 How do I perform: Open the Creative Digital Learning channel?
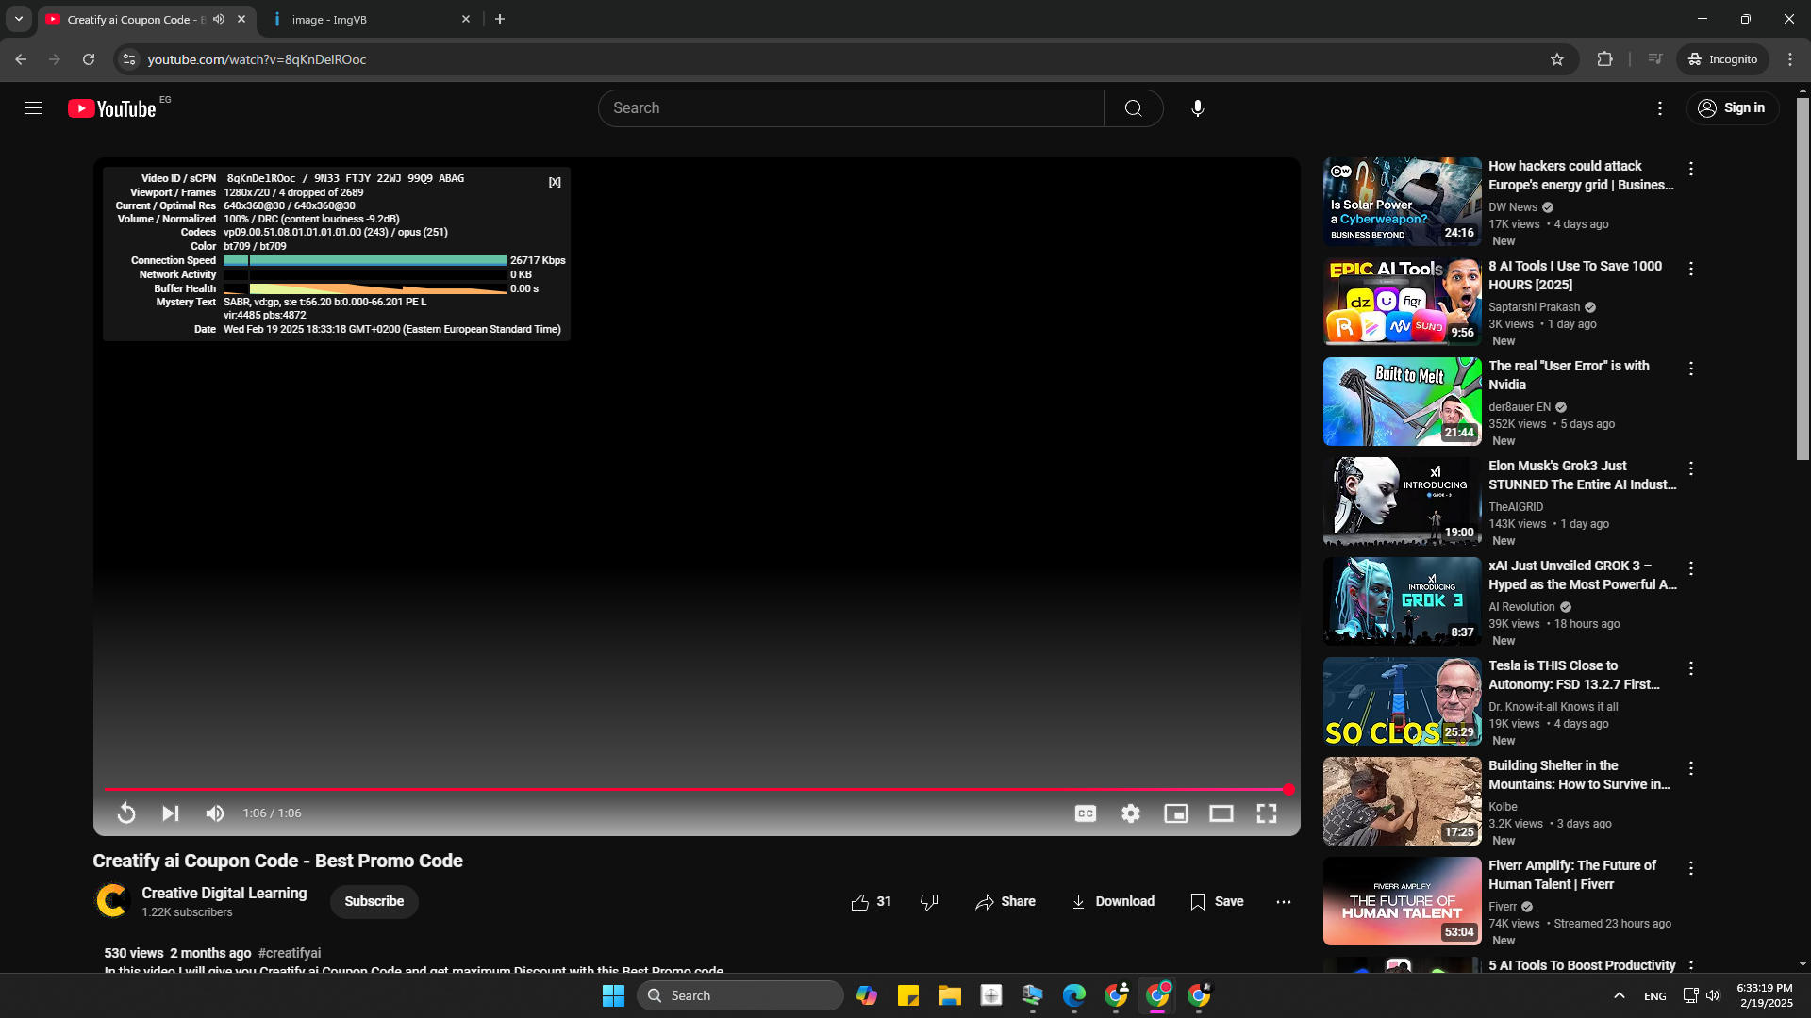(x=224, y=893)
